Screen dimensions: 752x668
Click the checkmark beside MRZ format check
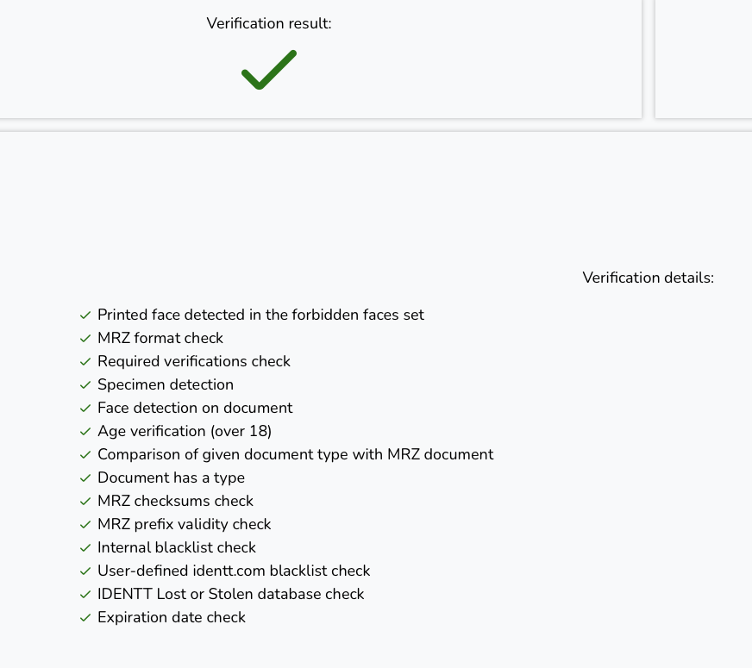pyautogui.click(x=85, y=339)
